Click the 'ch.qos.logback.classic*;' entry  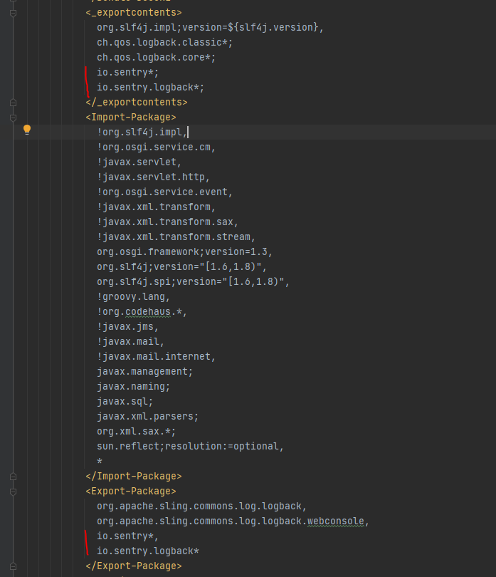(x=164, y=42)
